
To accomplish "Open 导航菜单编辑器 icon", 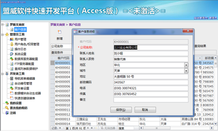I will coord(12,79).
